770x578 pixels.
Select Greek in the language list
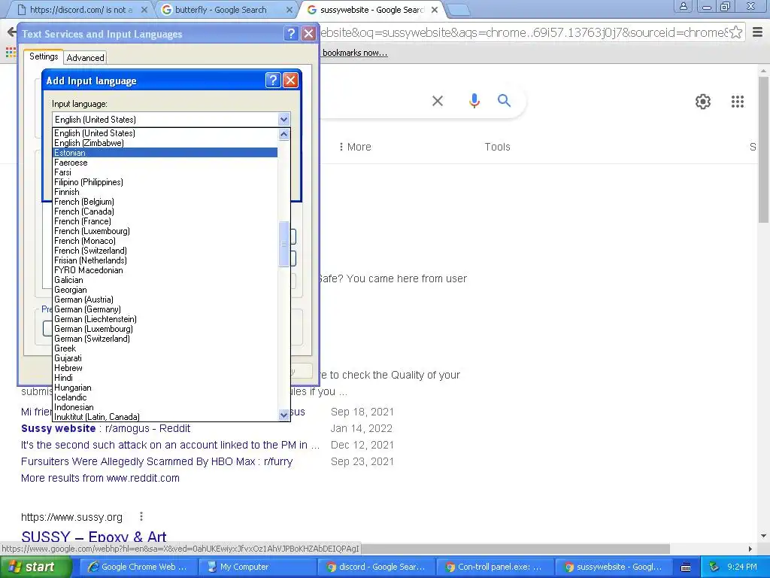pos(165,348)
